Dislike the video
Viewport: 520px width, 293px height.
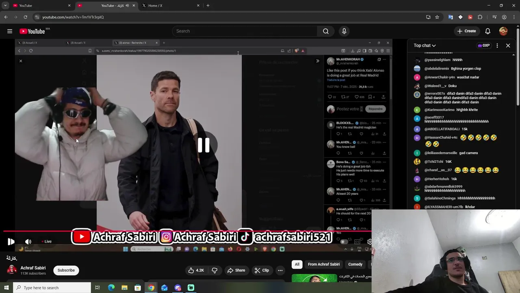pos(214,270)
